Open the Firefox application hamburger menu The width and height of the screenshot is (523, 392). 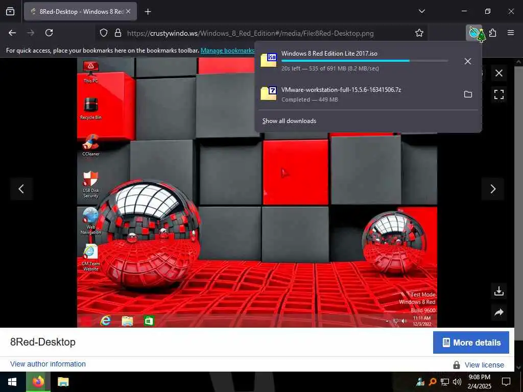click(511, 33)
